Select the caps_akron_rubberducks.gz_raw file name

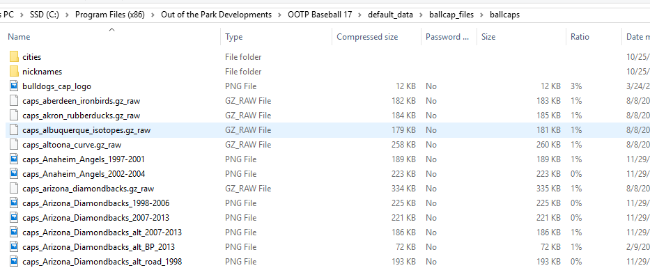[x=82, y=116]
